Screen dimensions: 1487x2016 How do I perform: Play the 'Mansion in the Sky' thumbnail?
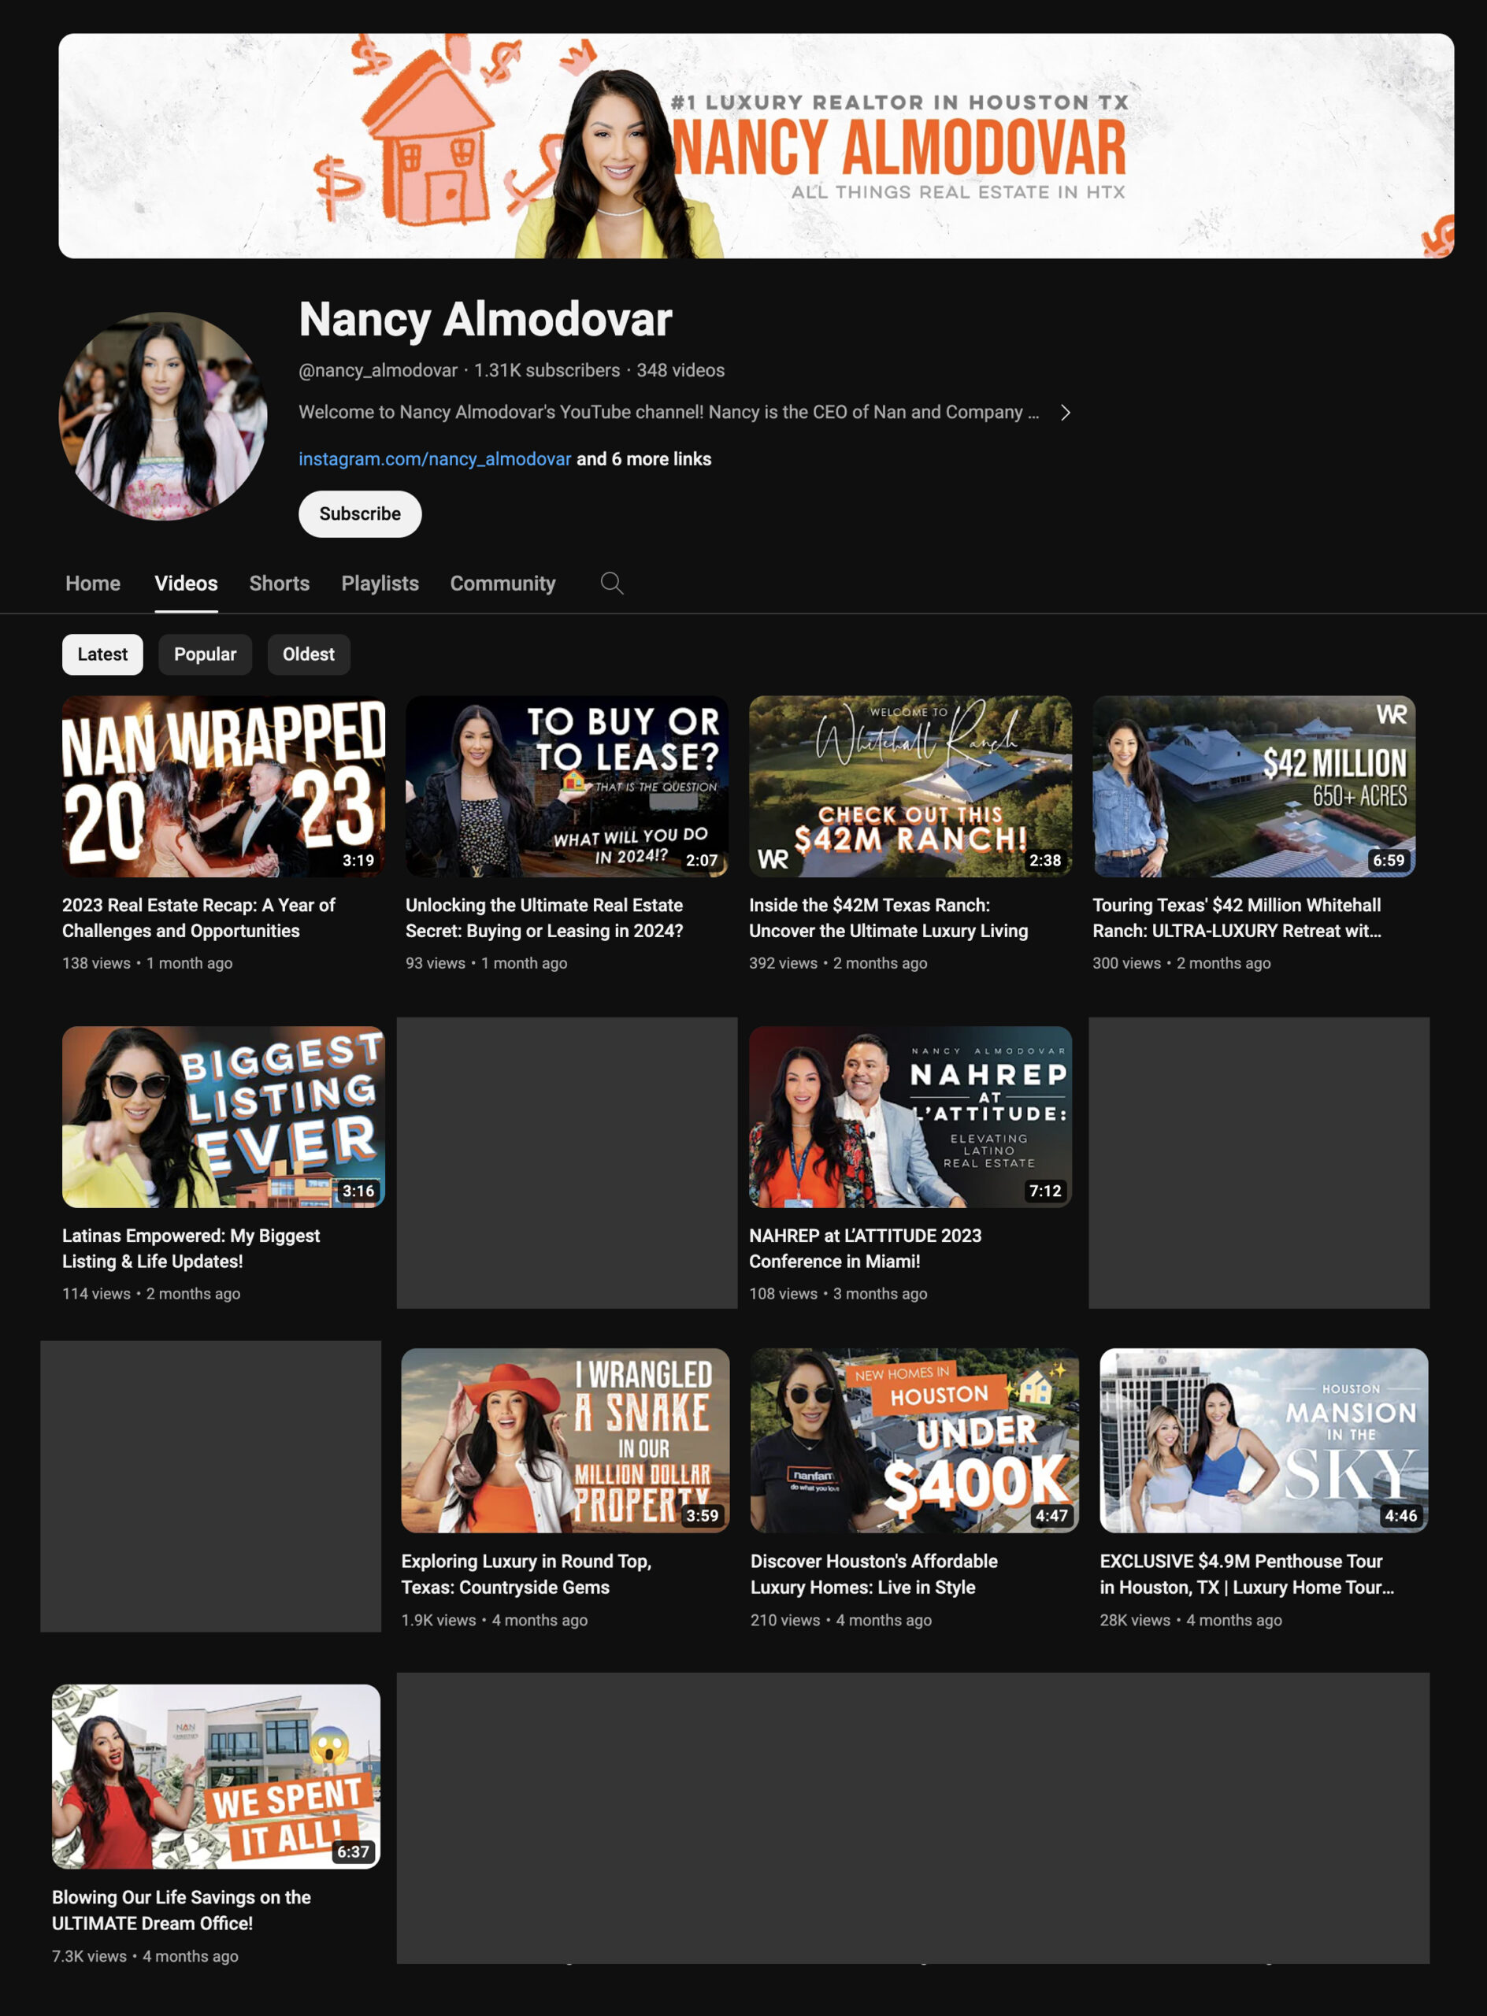point(1264,1440)
